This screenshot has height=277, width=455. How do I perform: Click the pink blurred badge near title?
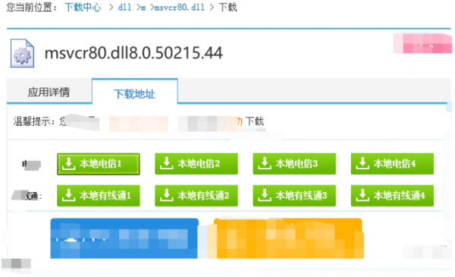422,43
